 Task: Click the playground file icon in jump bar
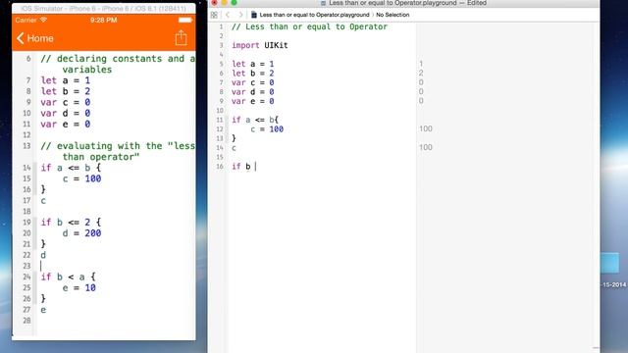click(x=253, y=15)
